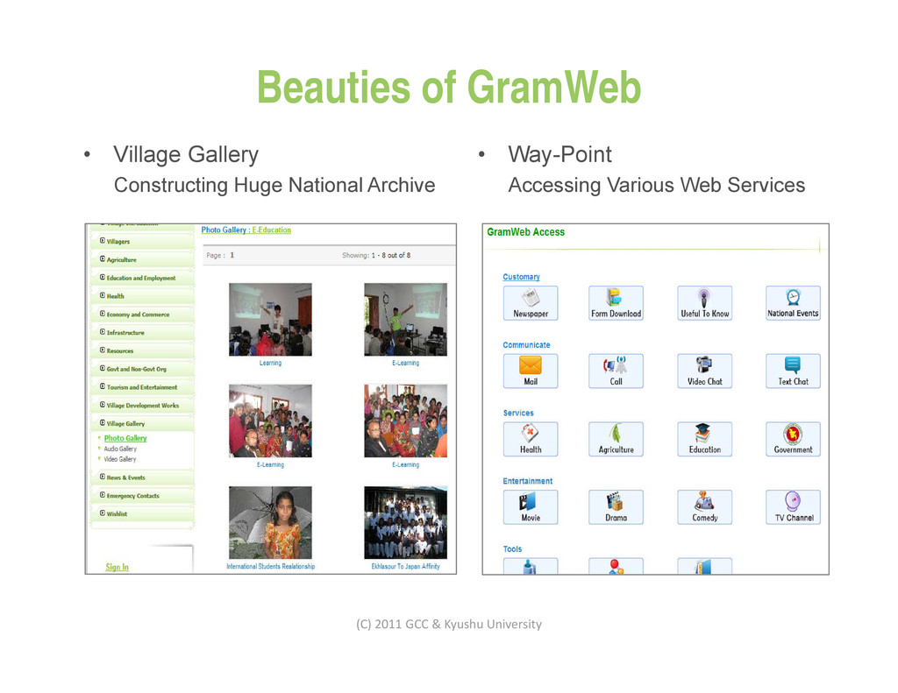
Task: Click the Sign In link
Action: click(117, 567)
